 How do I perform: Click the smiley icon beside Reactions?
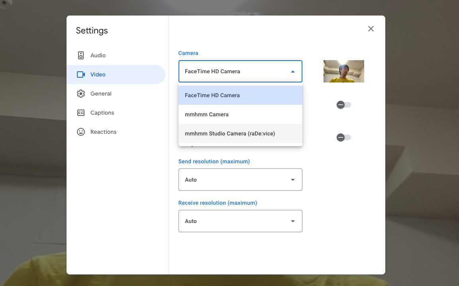[81, 132]
